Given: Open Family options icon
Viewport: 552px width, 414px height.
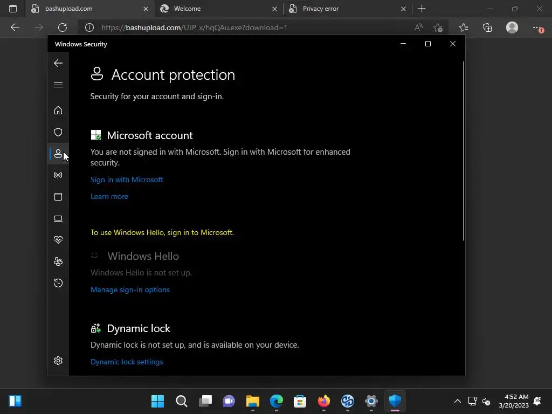Looking at the screenshot, I should pyautogui.click(x=58, y=261).
